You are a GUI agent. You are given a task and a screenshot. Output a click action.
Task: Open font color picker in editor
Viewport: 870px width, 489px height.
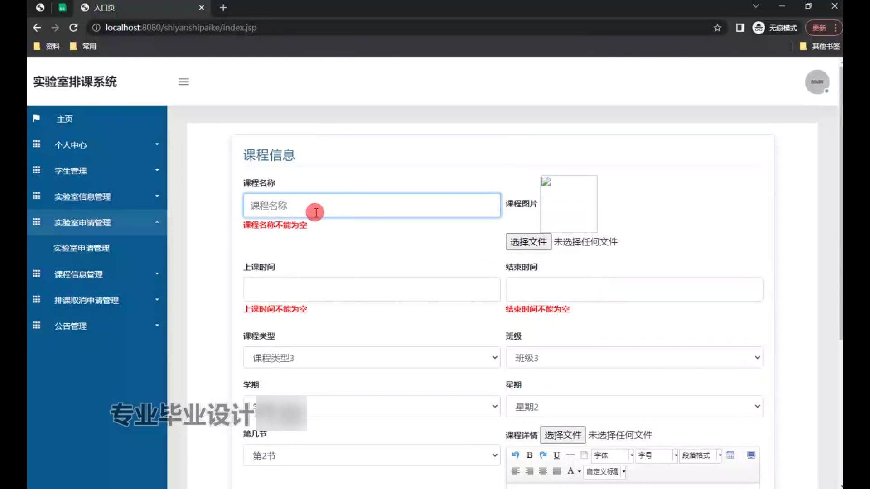click(571, 471)
